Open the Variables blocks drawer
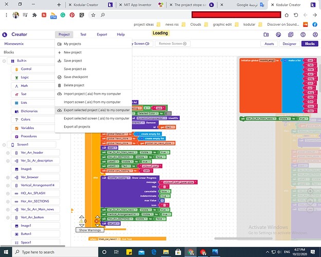The image size is (321, 257). pyautogui.click(x=28, y=128)
